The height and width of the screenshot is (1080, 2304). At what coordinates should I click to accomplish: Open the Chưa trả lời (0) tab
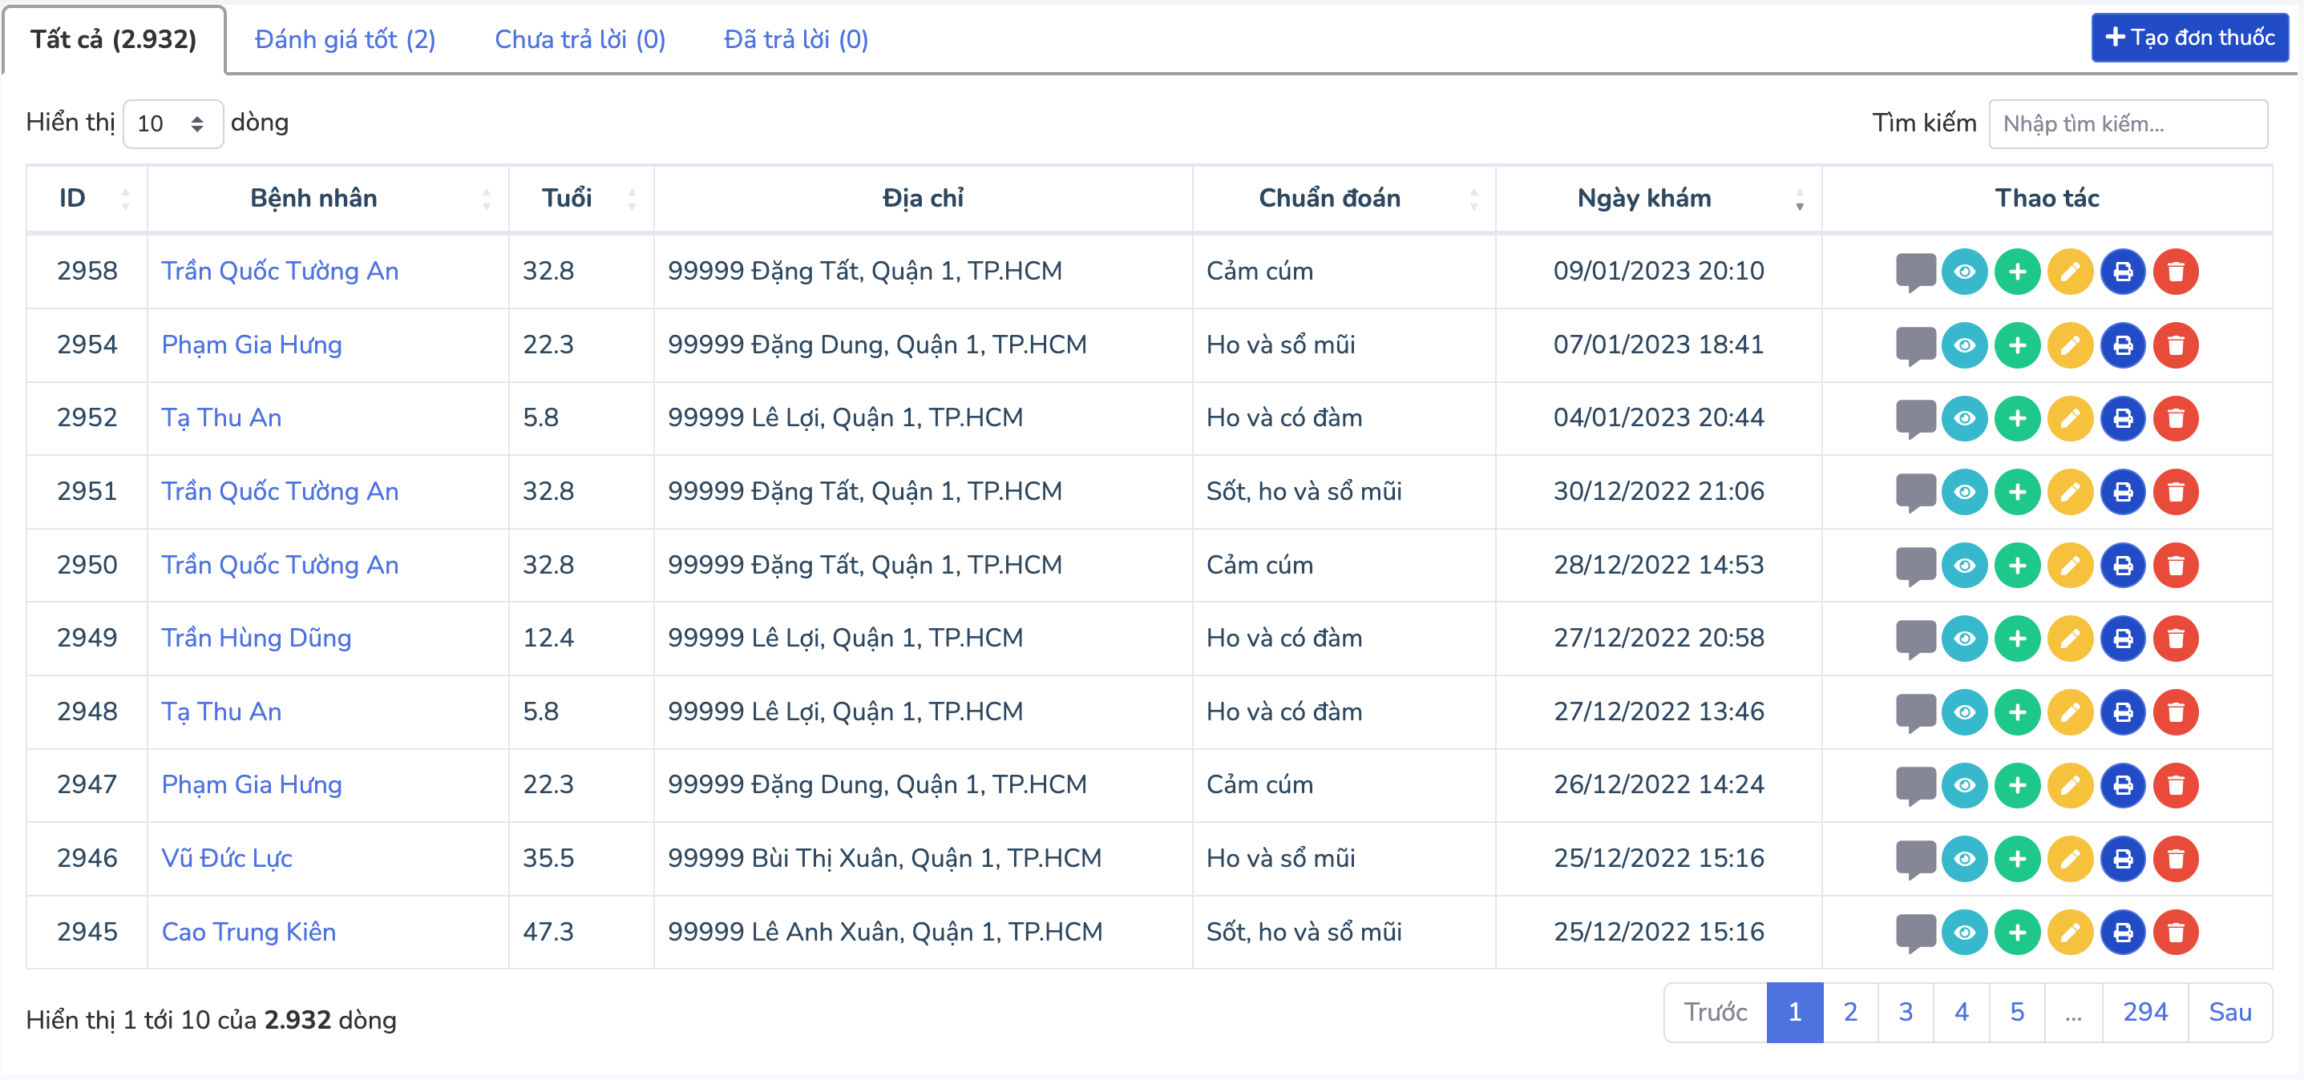pos(580,39)
